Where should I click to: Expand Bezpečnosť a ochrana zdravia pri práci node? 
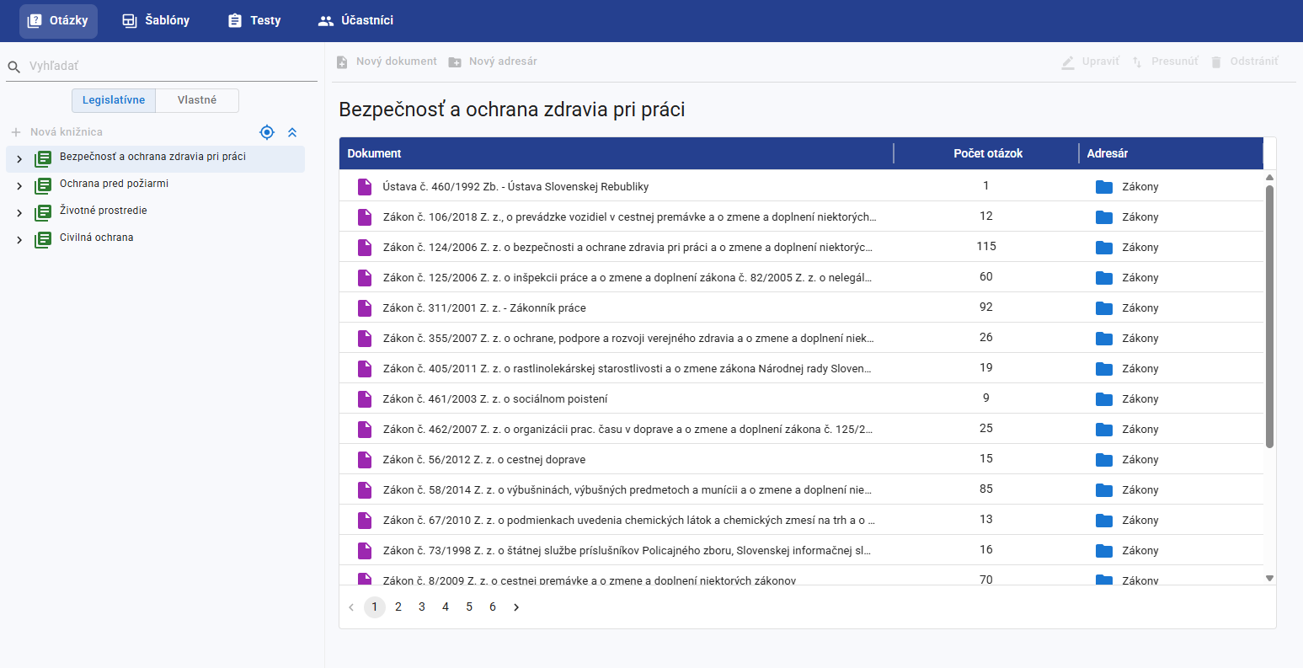coord(19,159)
